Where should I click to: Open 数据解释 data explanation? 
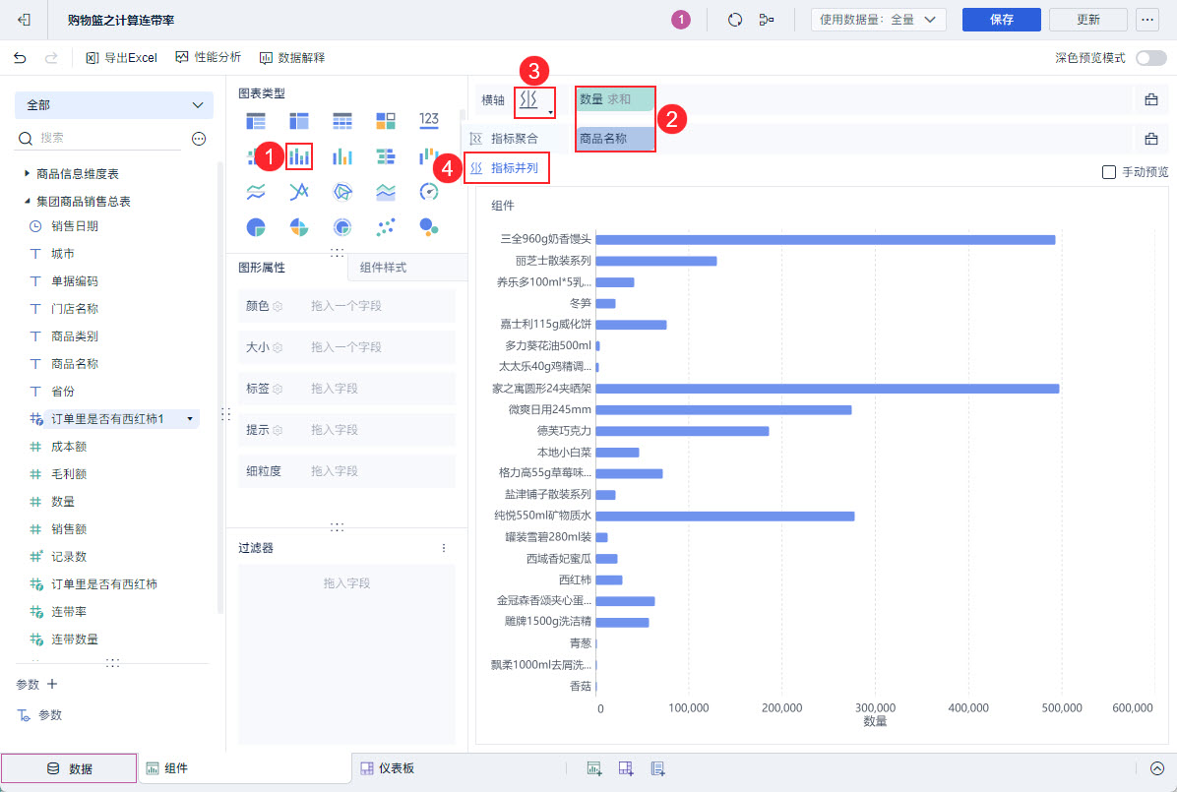pyautogui.click(x=292, y=58)
